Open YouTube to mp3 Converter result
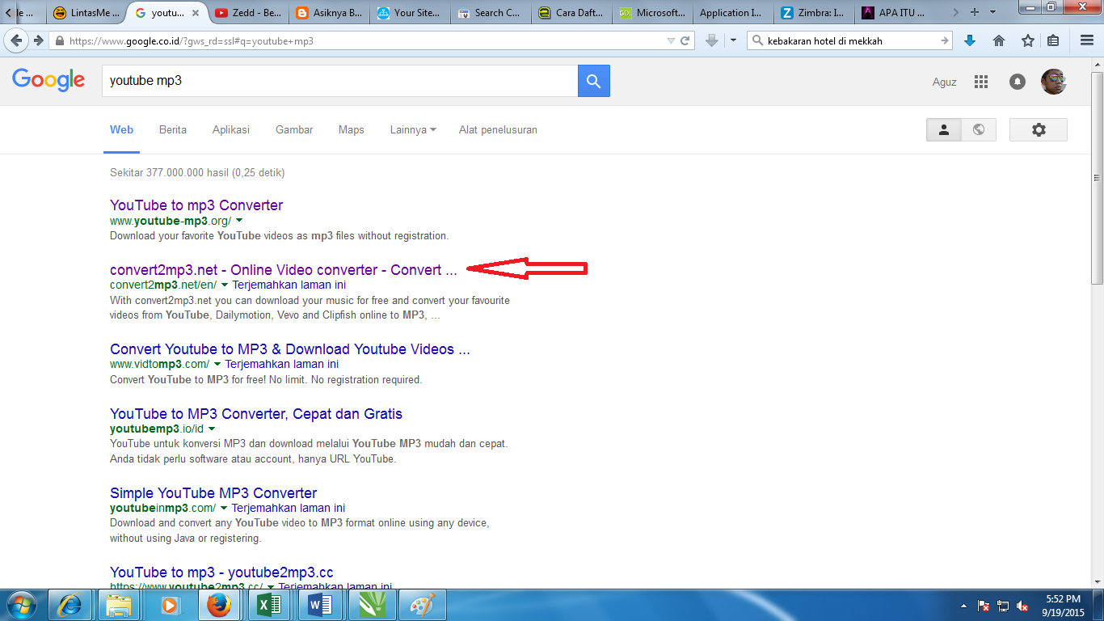The width and height of the screenshot is (1104, 621). [x=196, y=205]
